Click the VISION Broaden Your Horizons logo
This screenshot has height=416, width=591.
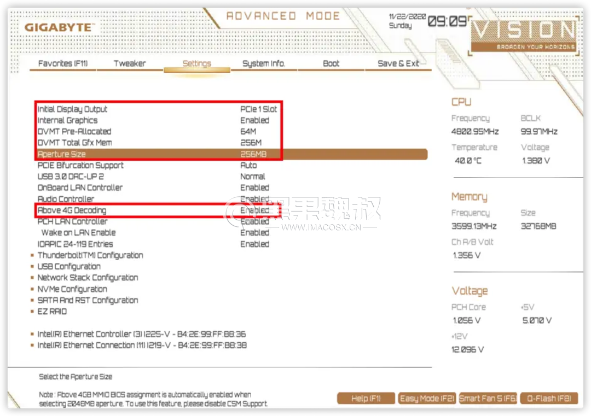click(524, 36)
